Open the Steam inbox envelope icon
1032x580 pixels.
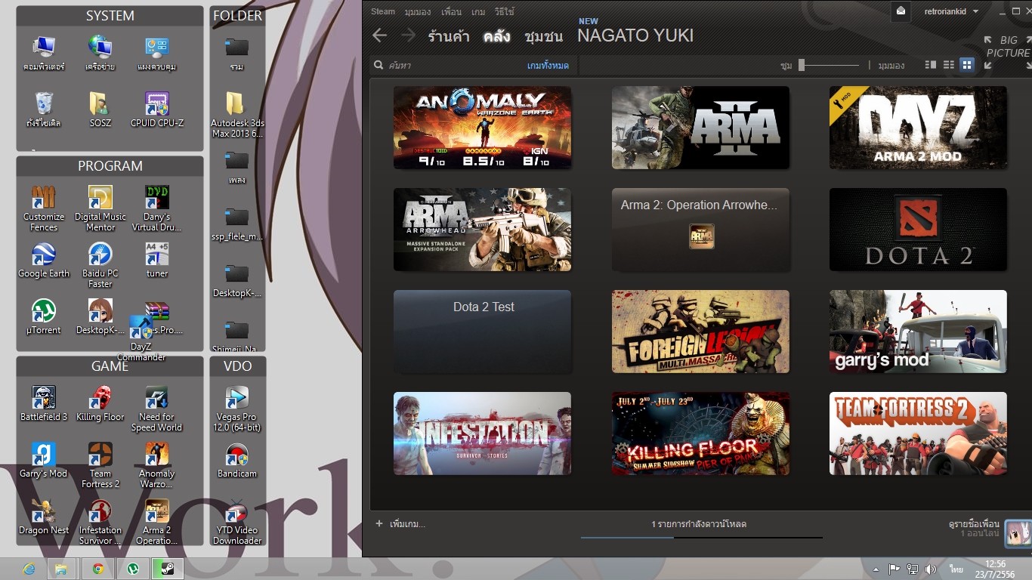pos(901,11)
